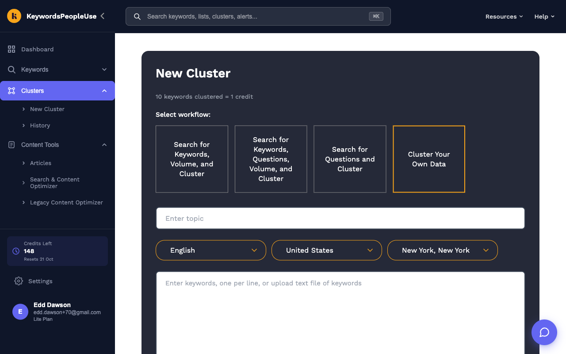Open the Resources menu
The image size is (566, 354).
[504, 16]
